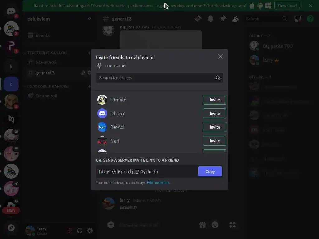Get the Android download icon
The height and width of the screenshot is (239, 319).
coord(260,6)
